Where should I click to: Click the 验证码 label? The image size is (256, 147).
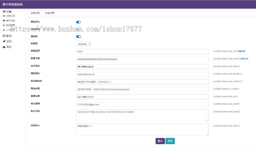coord(34,36)
